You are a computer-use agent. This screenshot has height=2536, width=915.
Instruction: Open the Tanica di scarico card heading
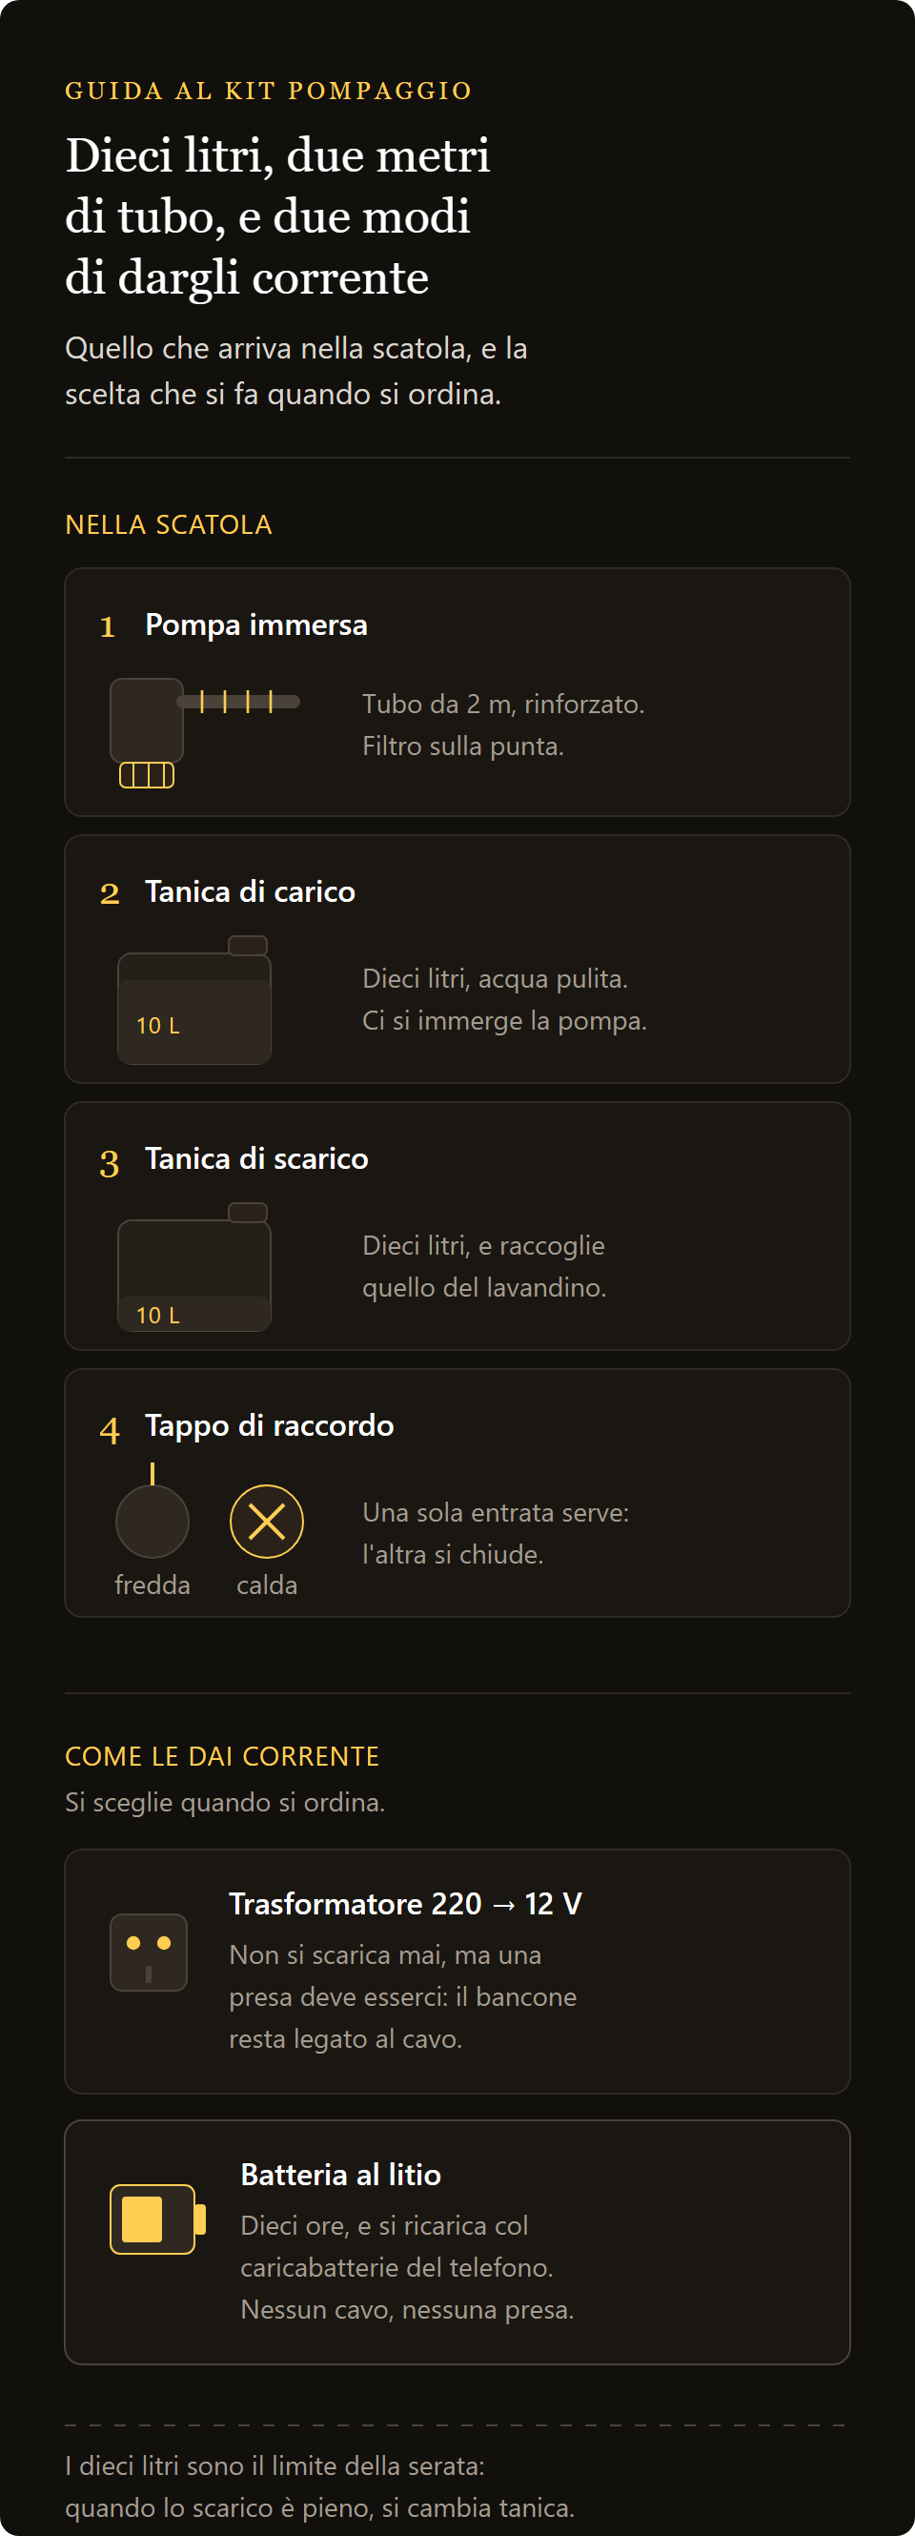click(256, 1158)
